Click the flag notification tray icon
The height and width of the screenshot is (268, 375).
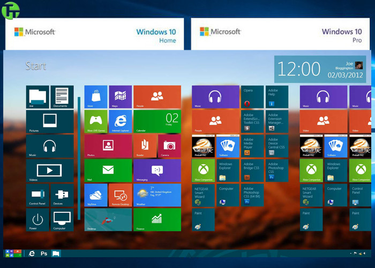[355, 253]
